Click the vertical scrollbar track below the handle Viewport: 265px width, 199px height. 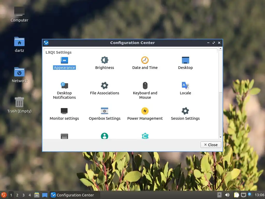click(x=220, y=113)
